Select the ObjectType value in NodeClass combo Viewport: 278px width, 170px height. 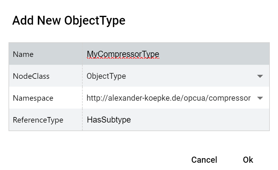[106, 76]
